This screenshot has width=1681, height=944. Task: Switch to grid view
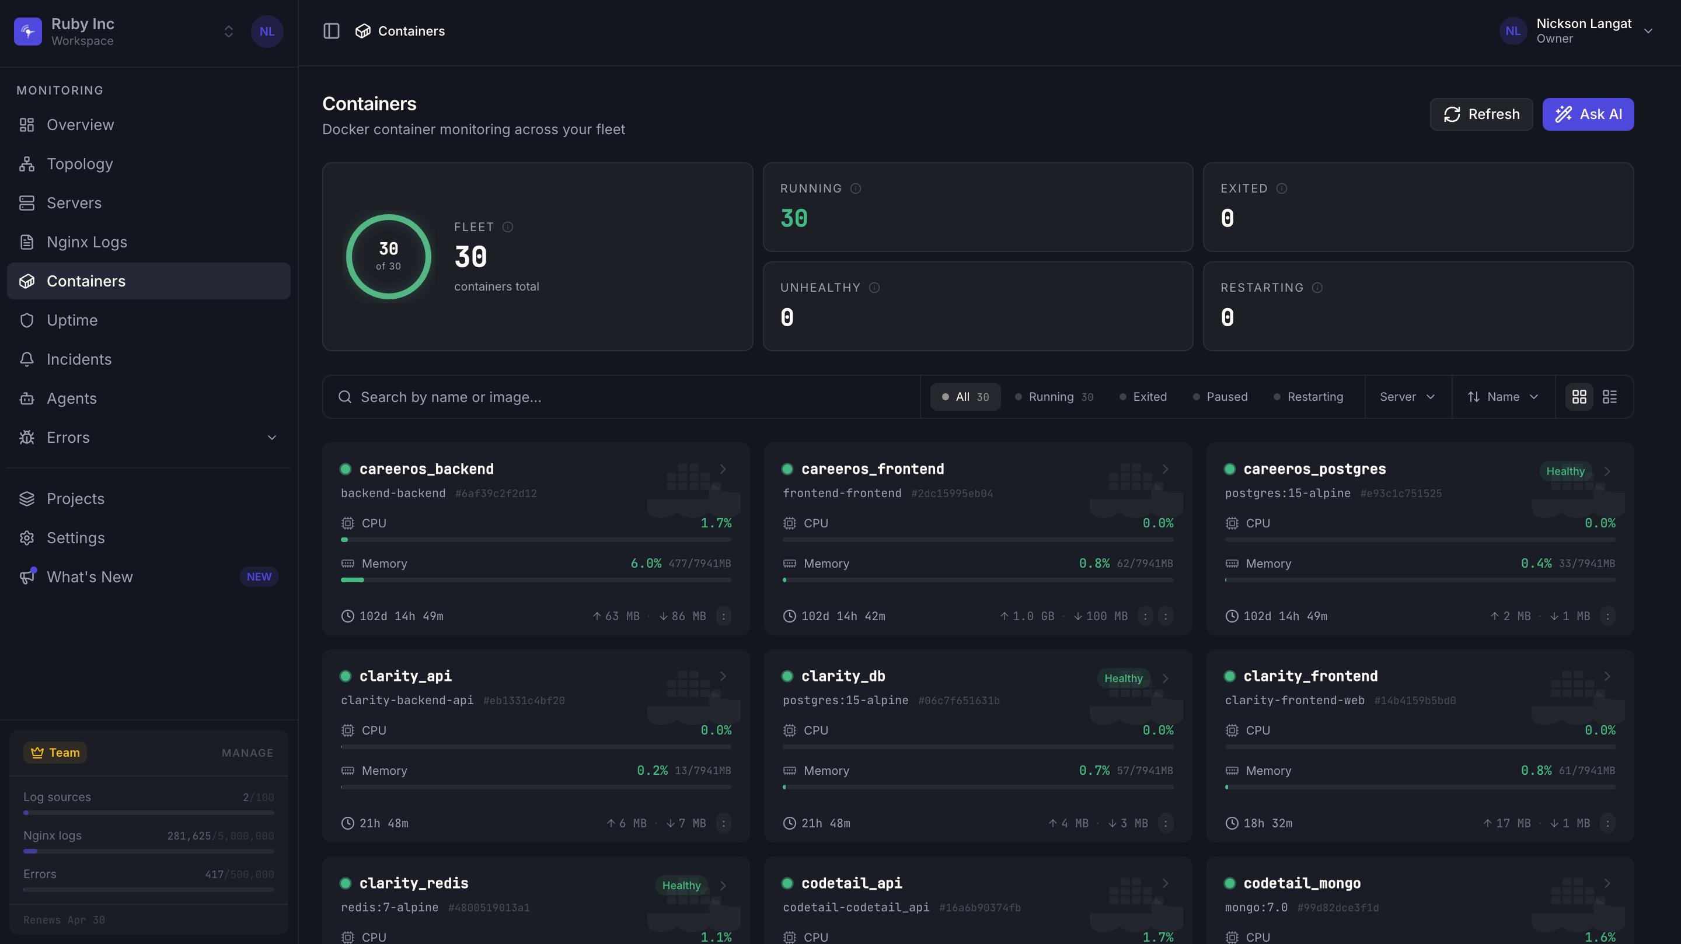click(1579, 397)
